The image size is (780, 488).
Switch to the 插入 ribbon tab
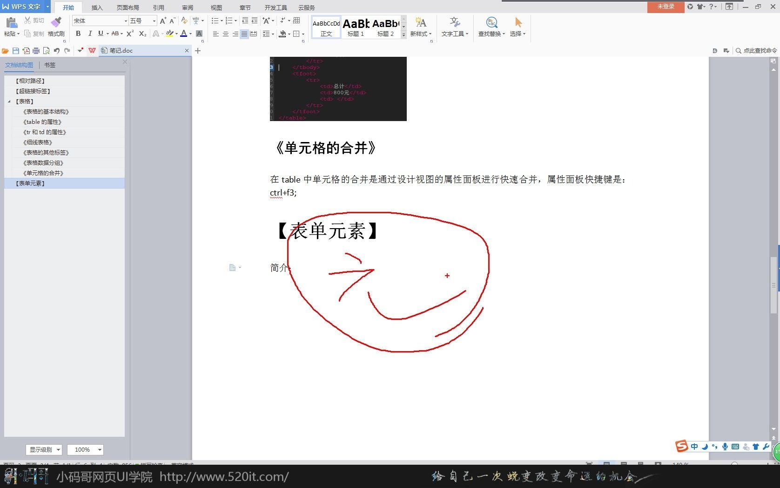tap(97, 7)
